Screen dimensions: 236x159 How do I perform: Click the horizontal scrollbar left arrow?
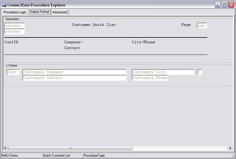pyautogui.click(x=6, y=148)
